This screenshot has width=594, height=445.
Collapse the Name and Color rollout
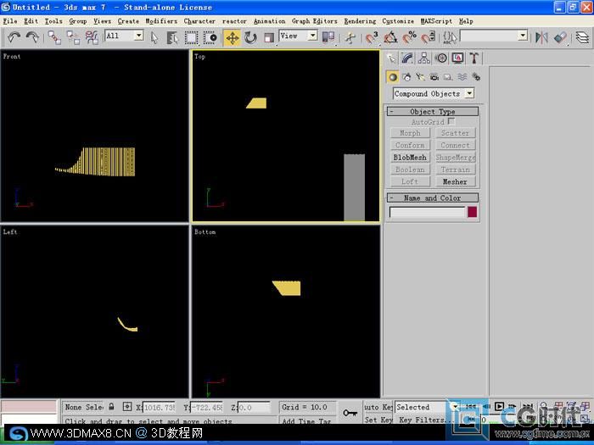pos(432,197)
